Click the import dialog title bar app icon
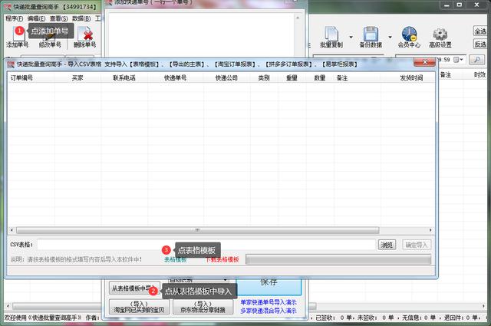The image size is (491, 326). 11,64
